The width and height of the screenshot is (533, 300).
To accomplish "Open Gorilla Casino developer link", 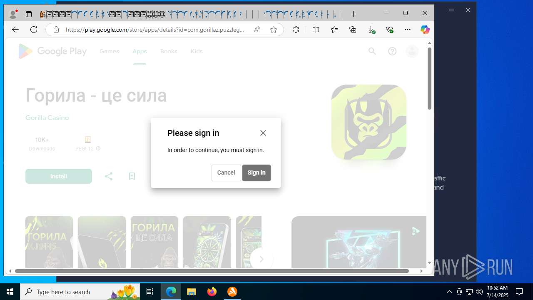I will 47,117.
